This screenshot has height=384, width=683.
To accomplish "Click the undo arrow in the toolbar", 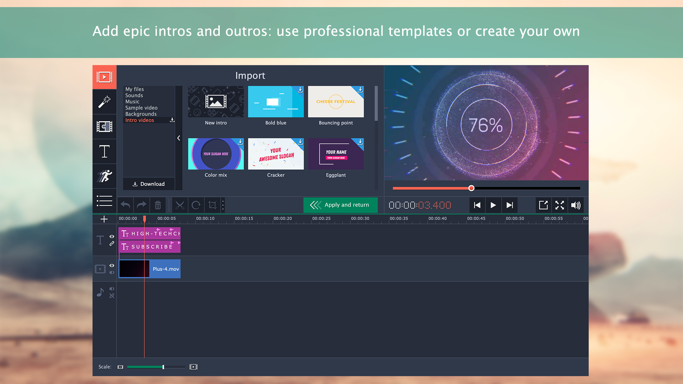I will [x=125, y=205].
